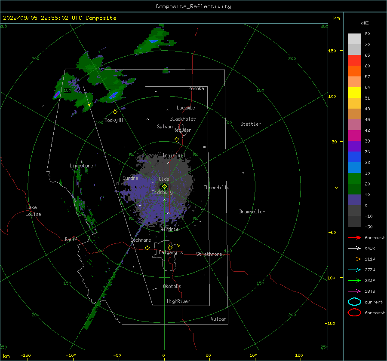Click the blue echo core north of RockyMH
The image size is (387, 361).
click(114, 95)
